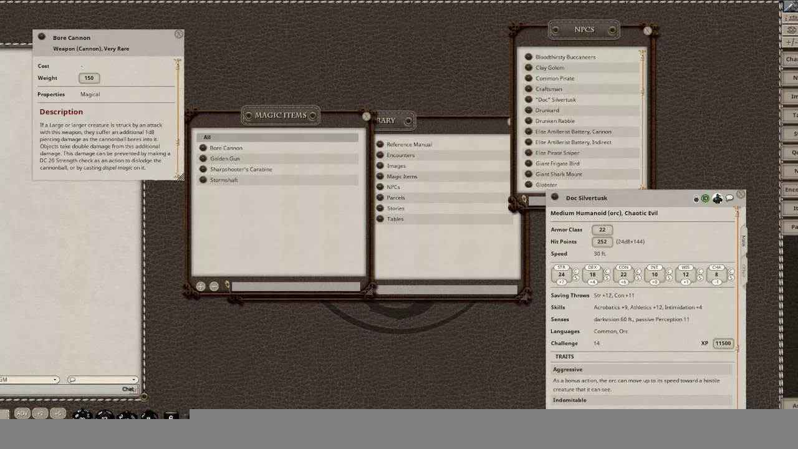
Task: Click the Bore Cannon window scrollbar
Action: (x=178, y=118)
